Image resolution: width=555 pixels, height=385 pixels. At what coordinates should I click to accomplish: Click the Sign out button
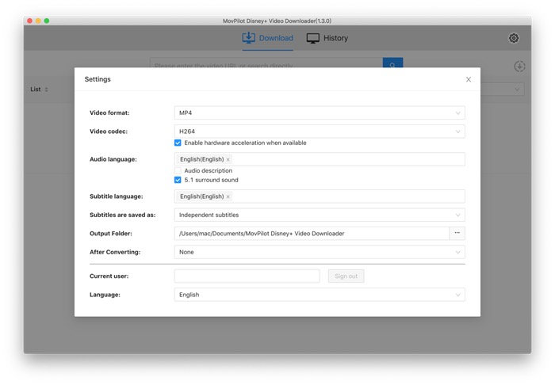[x=346, y=276]
